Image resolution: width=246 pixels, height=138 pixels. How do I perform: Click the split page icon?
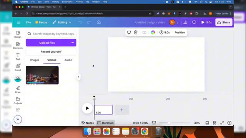[x=144, y=32]
